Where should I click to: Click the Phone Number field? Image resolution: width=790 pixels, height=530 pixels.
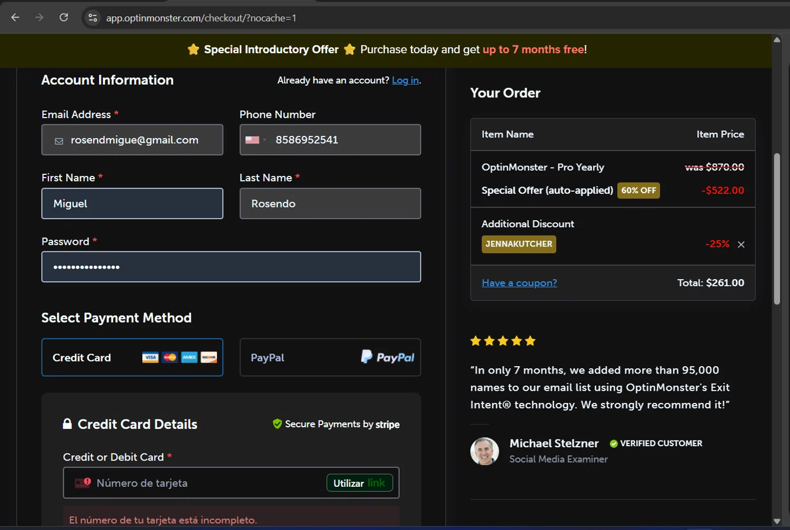click(x=330, y=140)
